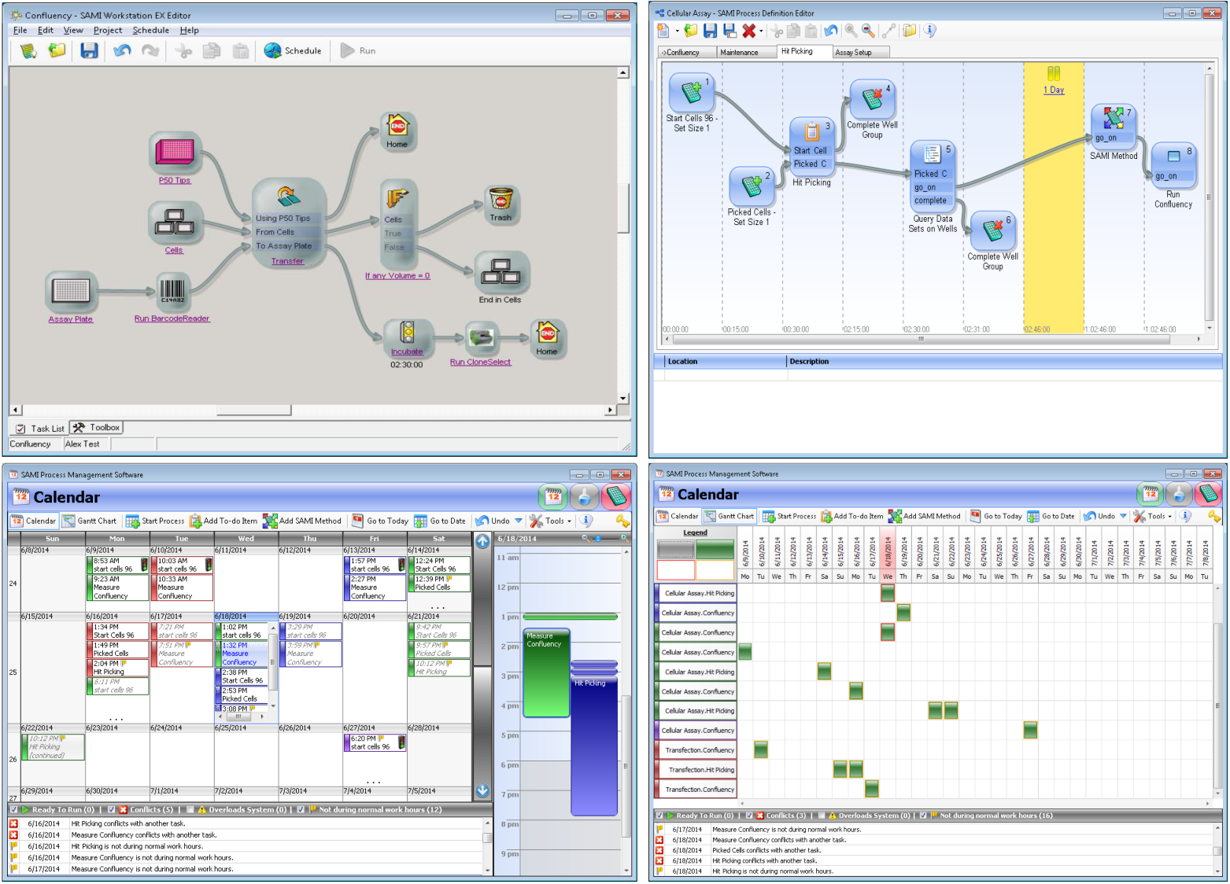Image resolution: width=1230 pixels, height=884 pixels.
Task: Click the zoom-in magnifier in Process Definition Editor
Action: [x=851, y=31]
